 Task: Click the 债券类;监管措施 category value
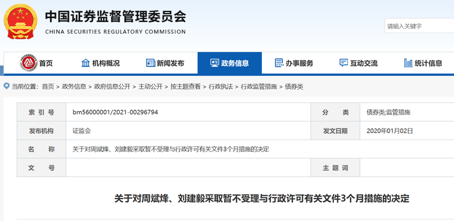388,112
